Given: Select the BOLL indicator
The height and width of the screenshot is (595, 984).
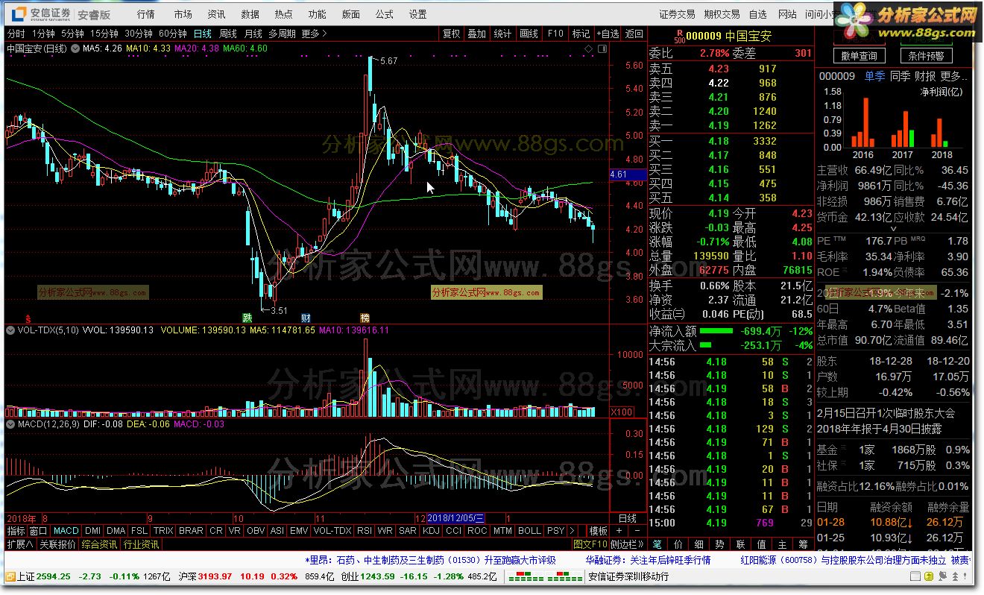Looking at the screenshot, I should [529, 531].
